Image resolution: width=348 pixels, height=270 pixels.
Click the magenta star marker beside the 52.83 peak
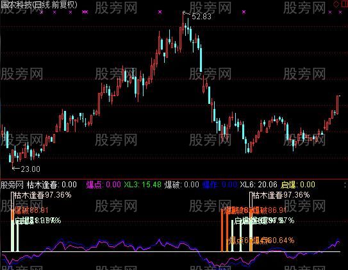pos(160,12)
